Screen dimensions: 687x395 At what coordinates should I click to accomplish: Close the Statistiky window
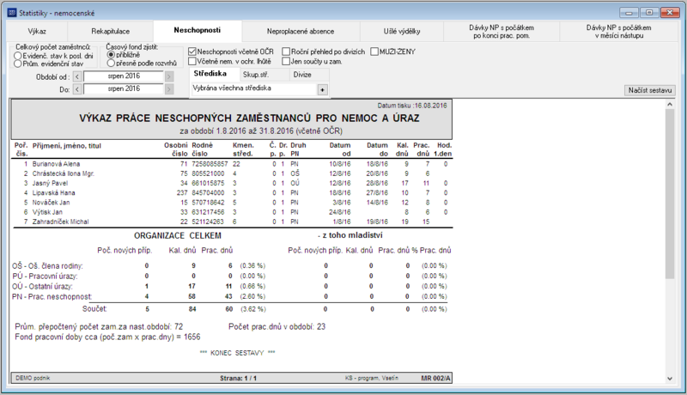coord(670,13)
